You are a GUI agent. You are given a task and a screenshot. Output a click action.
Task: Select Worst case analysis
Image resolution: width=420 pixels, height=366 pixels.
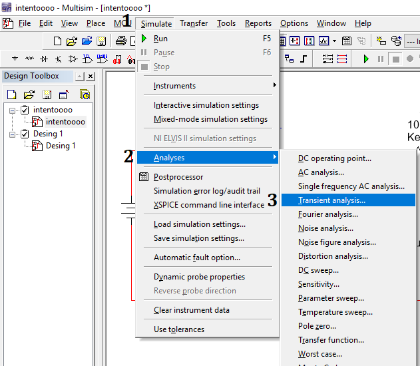tap(348, 354)
